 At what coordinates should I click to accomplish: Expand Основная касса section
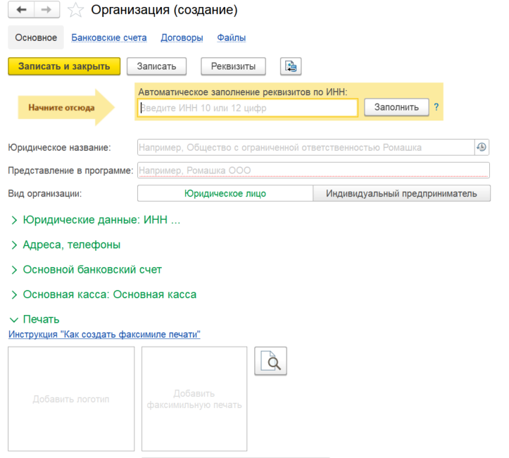(x=104, y=295)
